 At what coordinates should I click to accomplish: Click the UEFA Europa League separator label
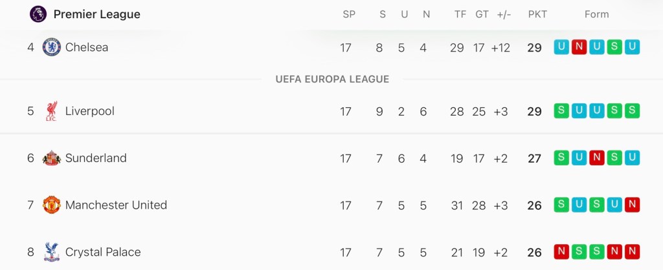pos(332,79)
